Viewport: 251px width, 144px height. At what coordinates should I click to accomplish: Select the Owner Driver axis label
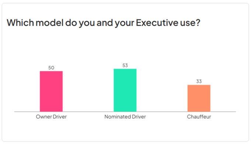pyautogui.click(x=51, y=117)
